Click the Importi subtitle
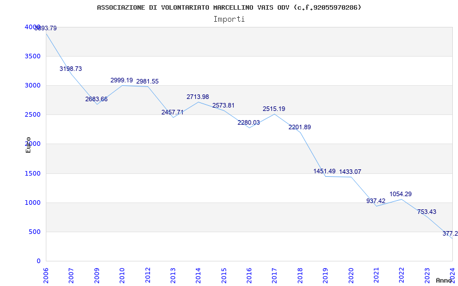The image size is (458, 286). (x=229, y=19)
